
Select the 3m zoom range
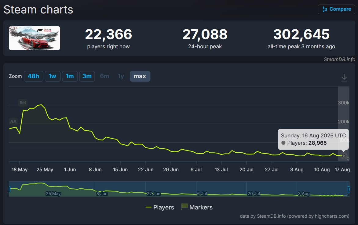[x=87, y=76]
